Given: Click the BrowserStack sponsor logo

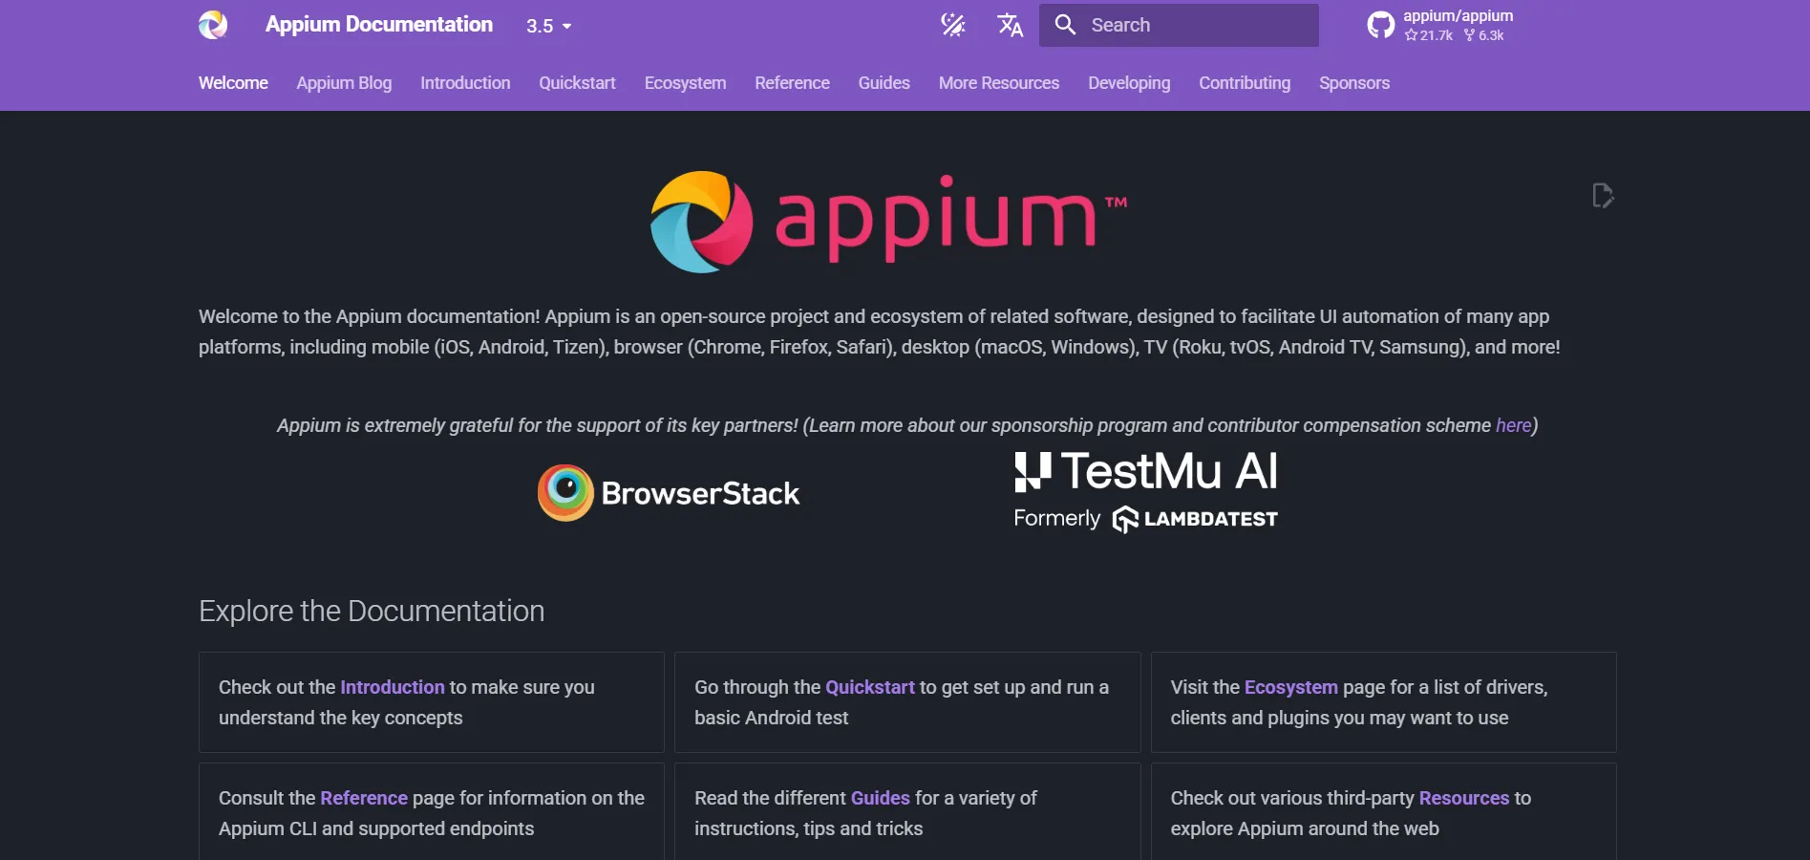Looking at the screenshot, I should point(669,493).
